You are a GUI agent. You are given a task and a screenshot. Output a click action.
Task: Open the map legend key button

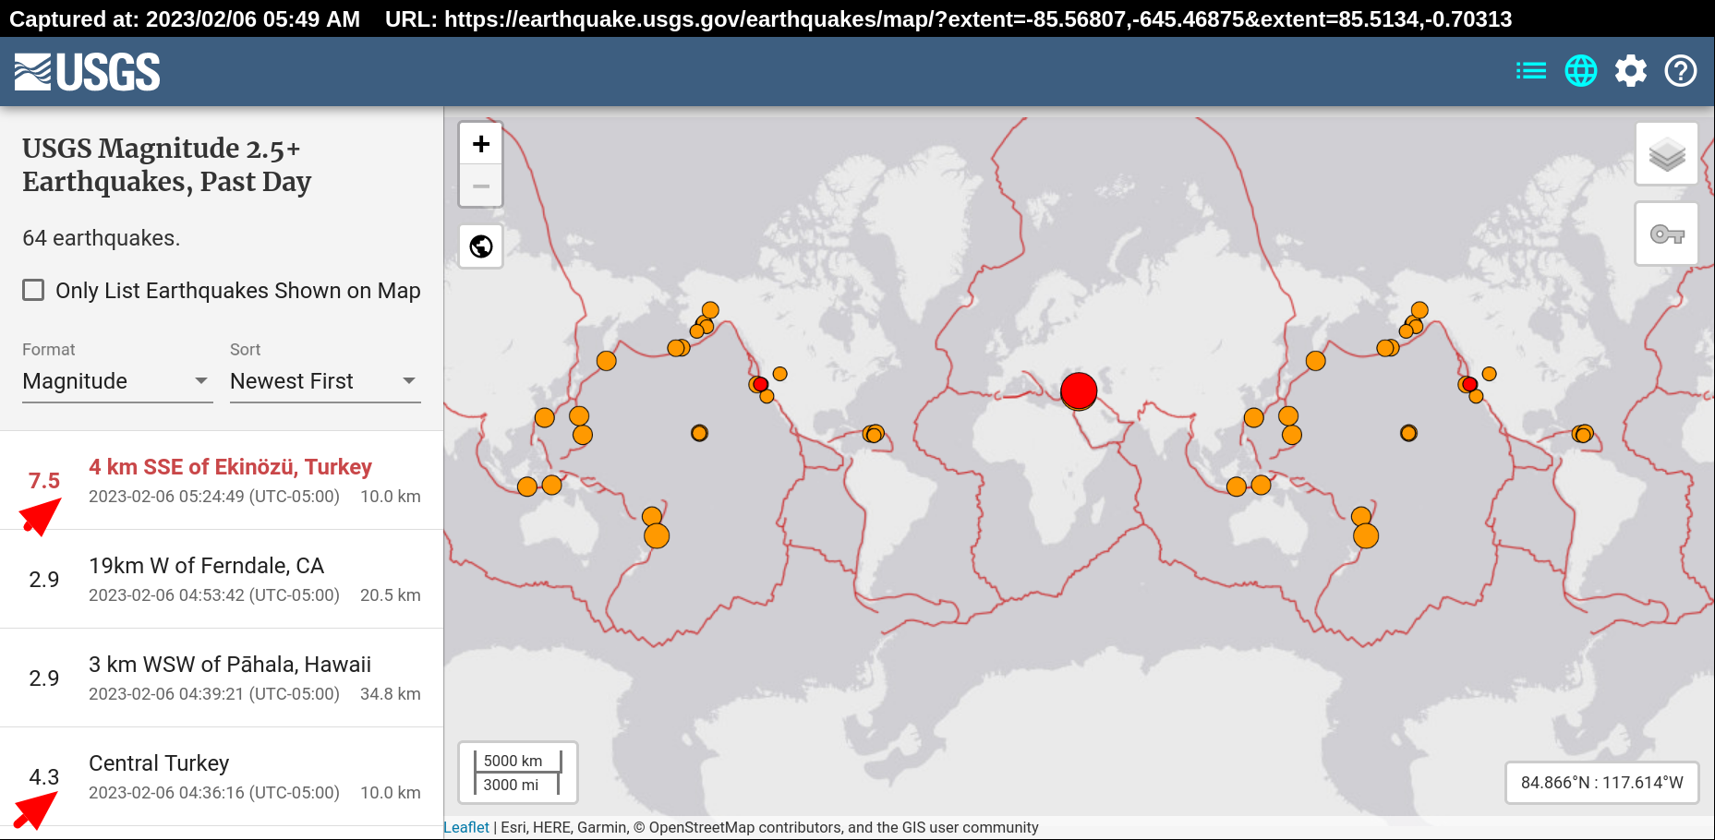[1667, 234]
